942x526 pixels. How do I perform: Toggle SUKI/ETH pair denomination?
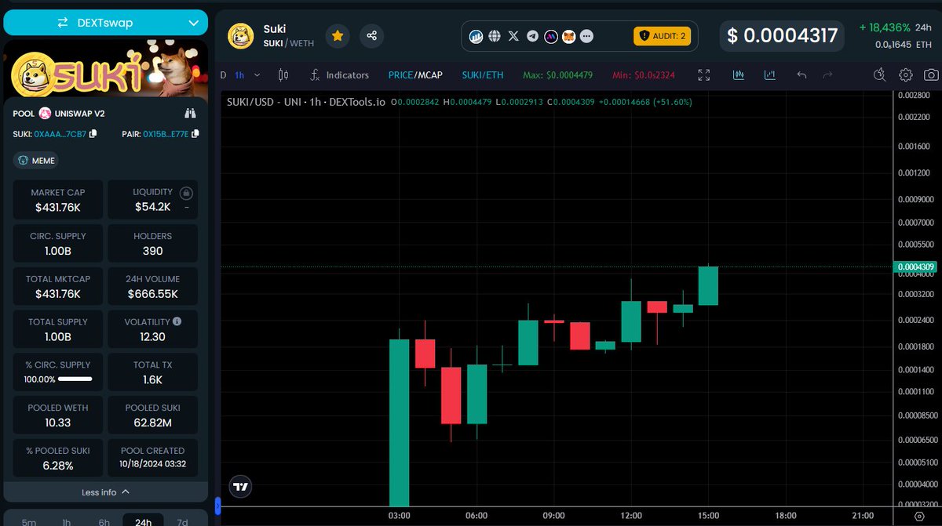[x=484, y=75]
